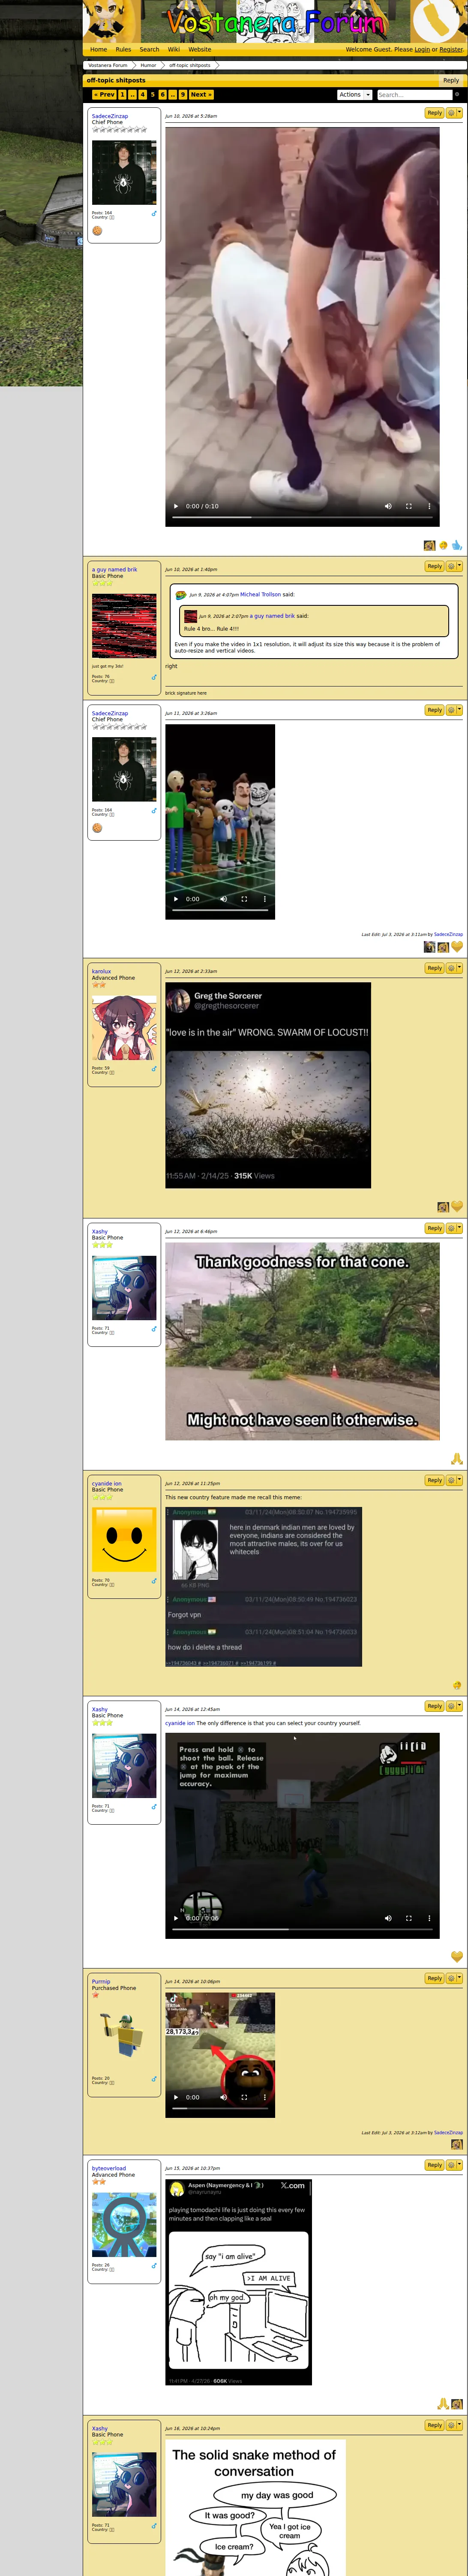Mute the basketball game video
The image size is (468, 2576).
[x=388, y=1918]
